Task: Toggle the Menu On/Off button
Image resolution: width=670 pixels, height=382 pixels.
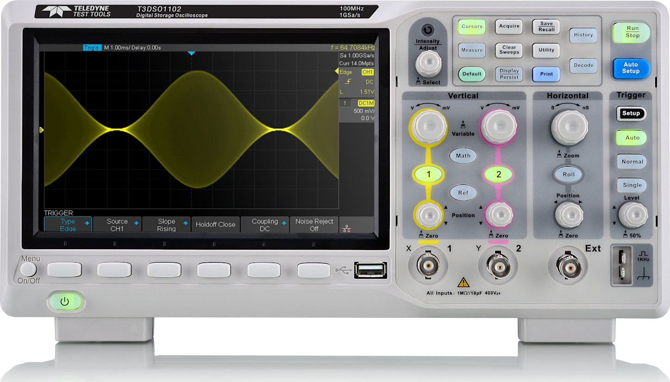Action: tap(29, 269)
